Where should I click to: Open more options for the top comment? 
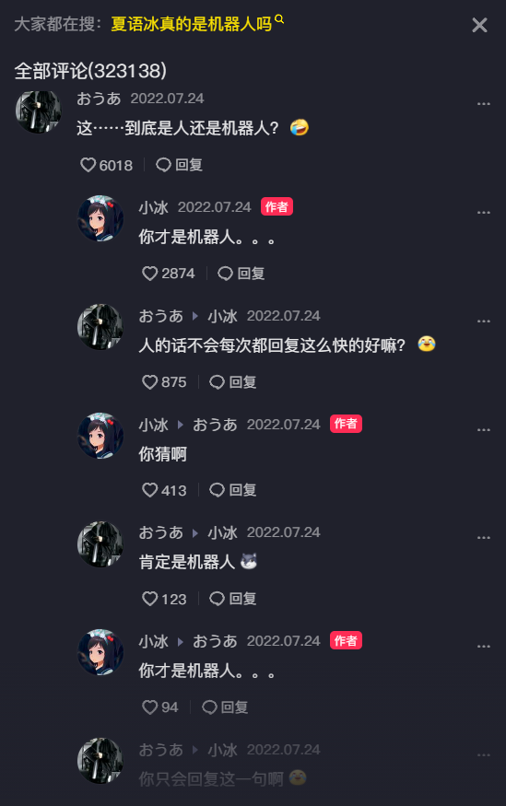point(483,104)
